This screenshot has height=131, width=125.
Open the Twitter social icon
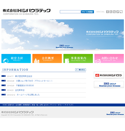pyautogui.click(x=111, y=12)
